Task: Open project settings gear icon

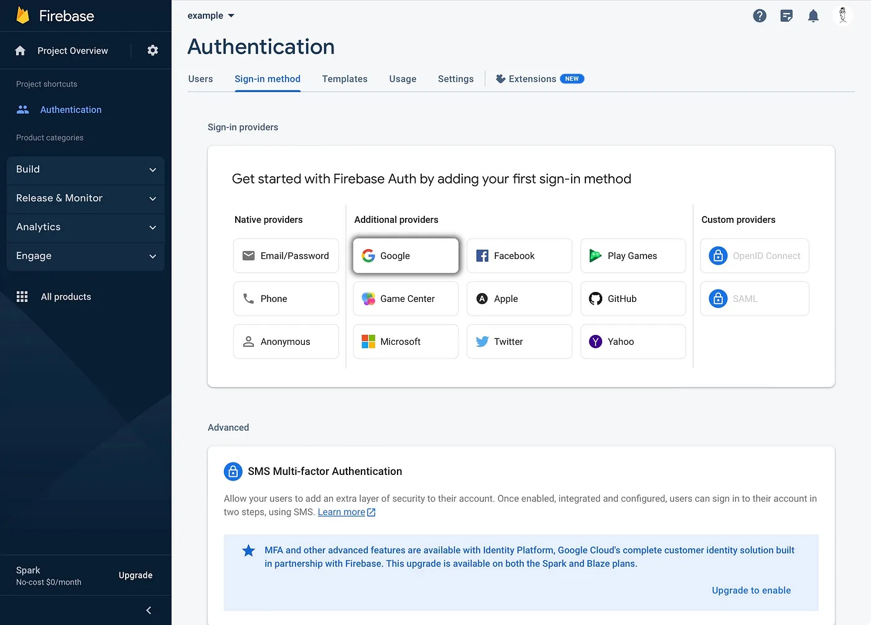Action: click(152, 50)
